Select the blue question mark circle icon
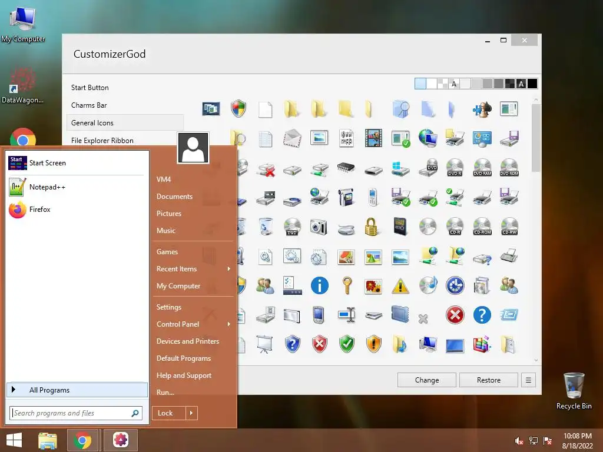 tap(482, 315)
